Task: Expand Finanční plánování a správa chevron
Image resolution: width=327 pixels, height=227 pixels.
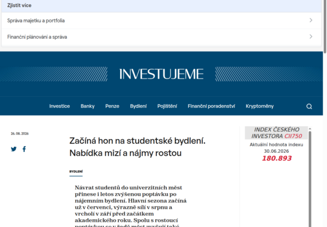Action: tap(311, 37)
